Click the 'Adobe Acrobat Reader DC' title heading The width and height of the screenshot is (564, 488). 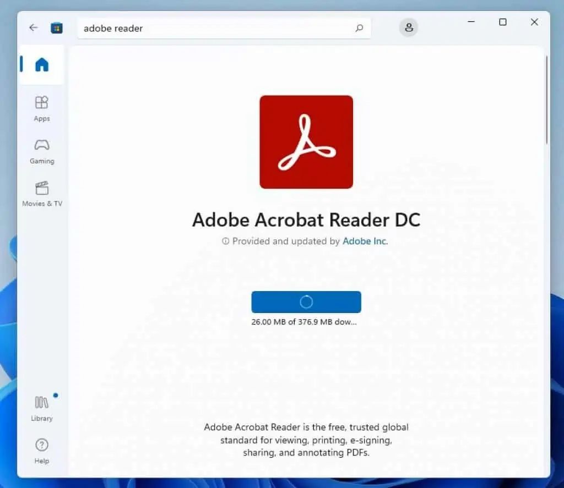click(306, 220)
